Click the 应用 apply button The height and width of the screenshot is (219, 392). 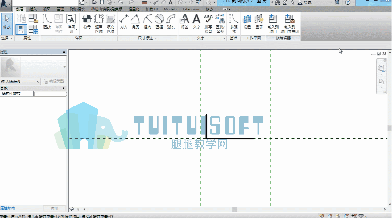point(54,209)
